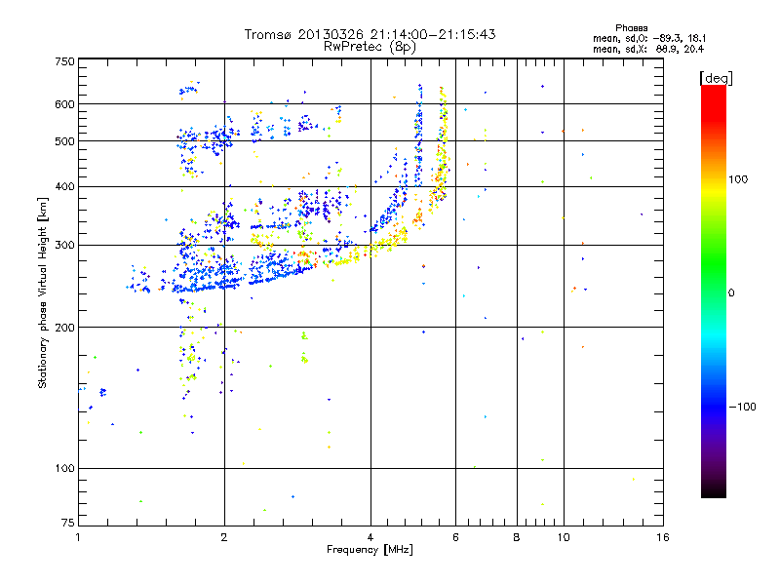Click the 'Frequency [MHz]' x-axis label

[x=370, y=549]
